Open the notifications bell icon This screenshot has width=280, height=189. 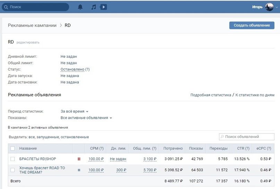pyautogui.click(x=80, y=7)
